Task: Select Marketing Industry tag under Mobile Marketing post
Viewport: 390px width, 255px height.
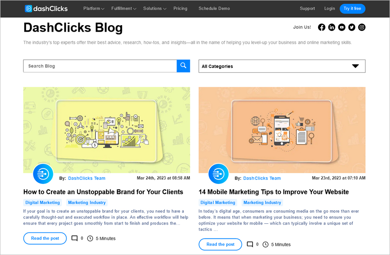Action: pos(262,203)
